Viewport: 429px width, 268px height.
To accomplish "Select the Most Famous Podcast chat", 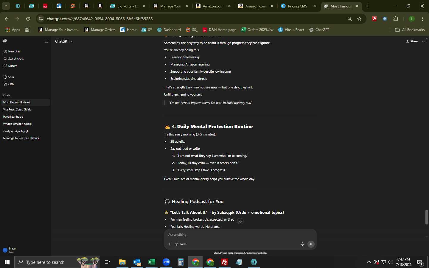I will tap(25, 102).
